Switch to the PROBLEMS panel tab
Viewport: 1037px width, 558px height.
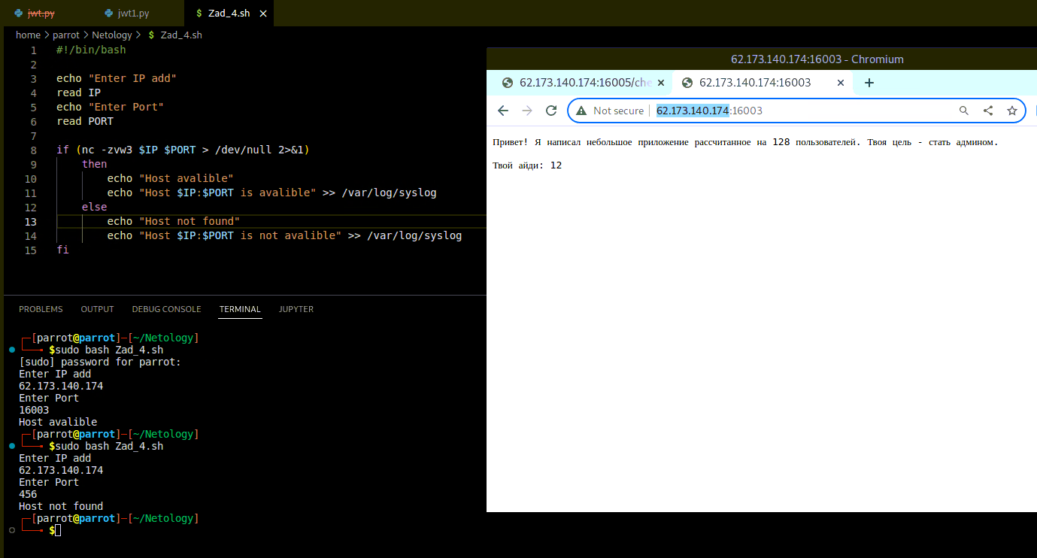(41, 309)
